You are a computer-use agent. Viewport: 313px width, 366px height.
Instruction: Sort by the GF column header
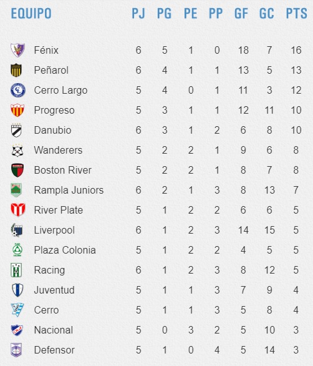[x=241, y=13]
